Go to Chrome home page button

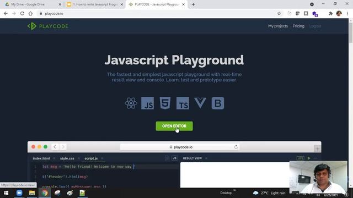[30, 13]
